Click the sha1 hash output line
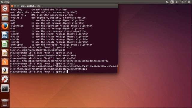Image resolution: width=192 pixels, height=108 pixels. click(43, 55)
